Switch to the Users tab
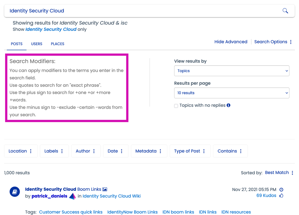The width and height of the screenshot is (299, 215). [37, 44]
